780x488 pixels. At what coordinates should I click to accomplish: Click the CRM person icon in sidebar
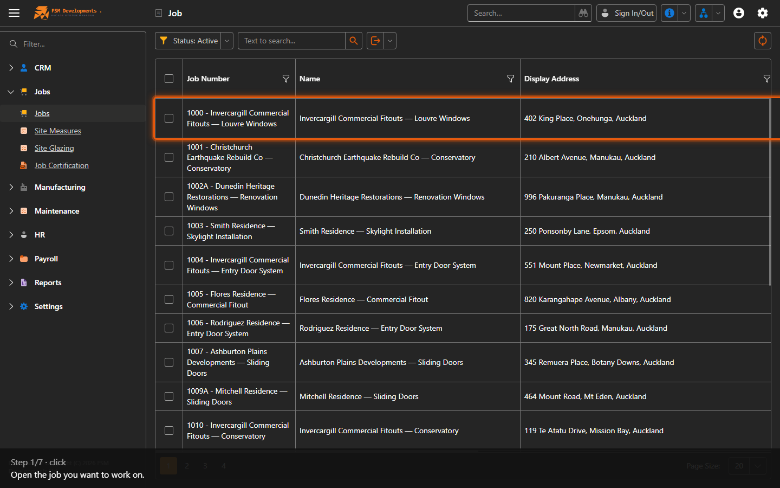tap(24, 68)
